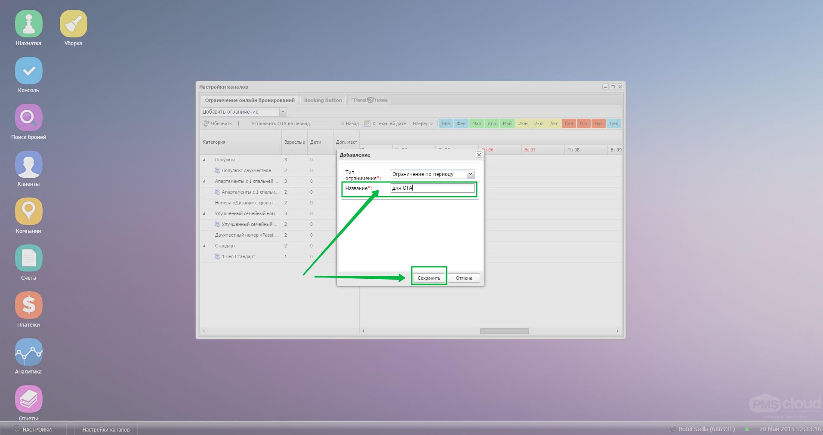Viewport: 823px width, 435px height.
Task: Select Окт month swatch
Action: [x=584, y=123]
